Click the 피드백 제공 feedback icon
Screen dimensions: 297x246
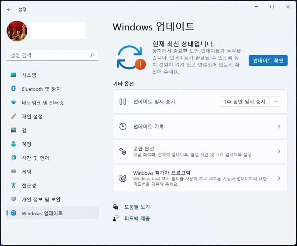pos(116,219)
